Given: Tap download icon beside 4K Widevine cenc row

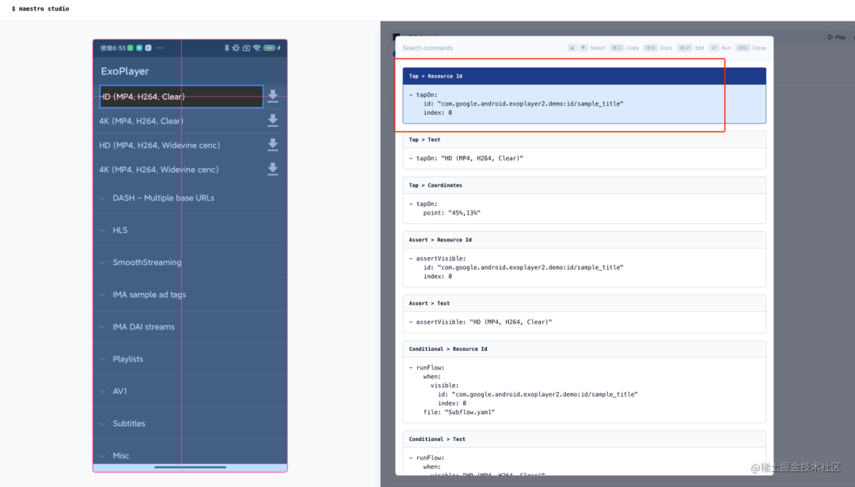Looking at the screenshot, I should [272, 169].
